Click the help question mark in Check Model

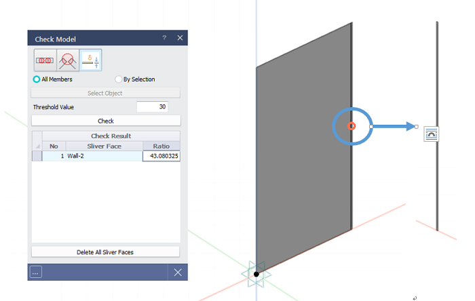point(164,39)
